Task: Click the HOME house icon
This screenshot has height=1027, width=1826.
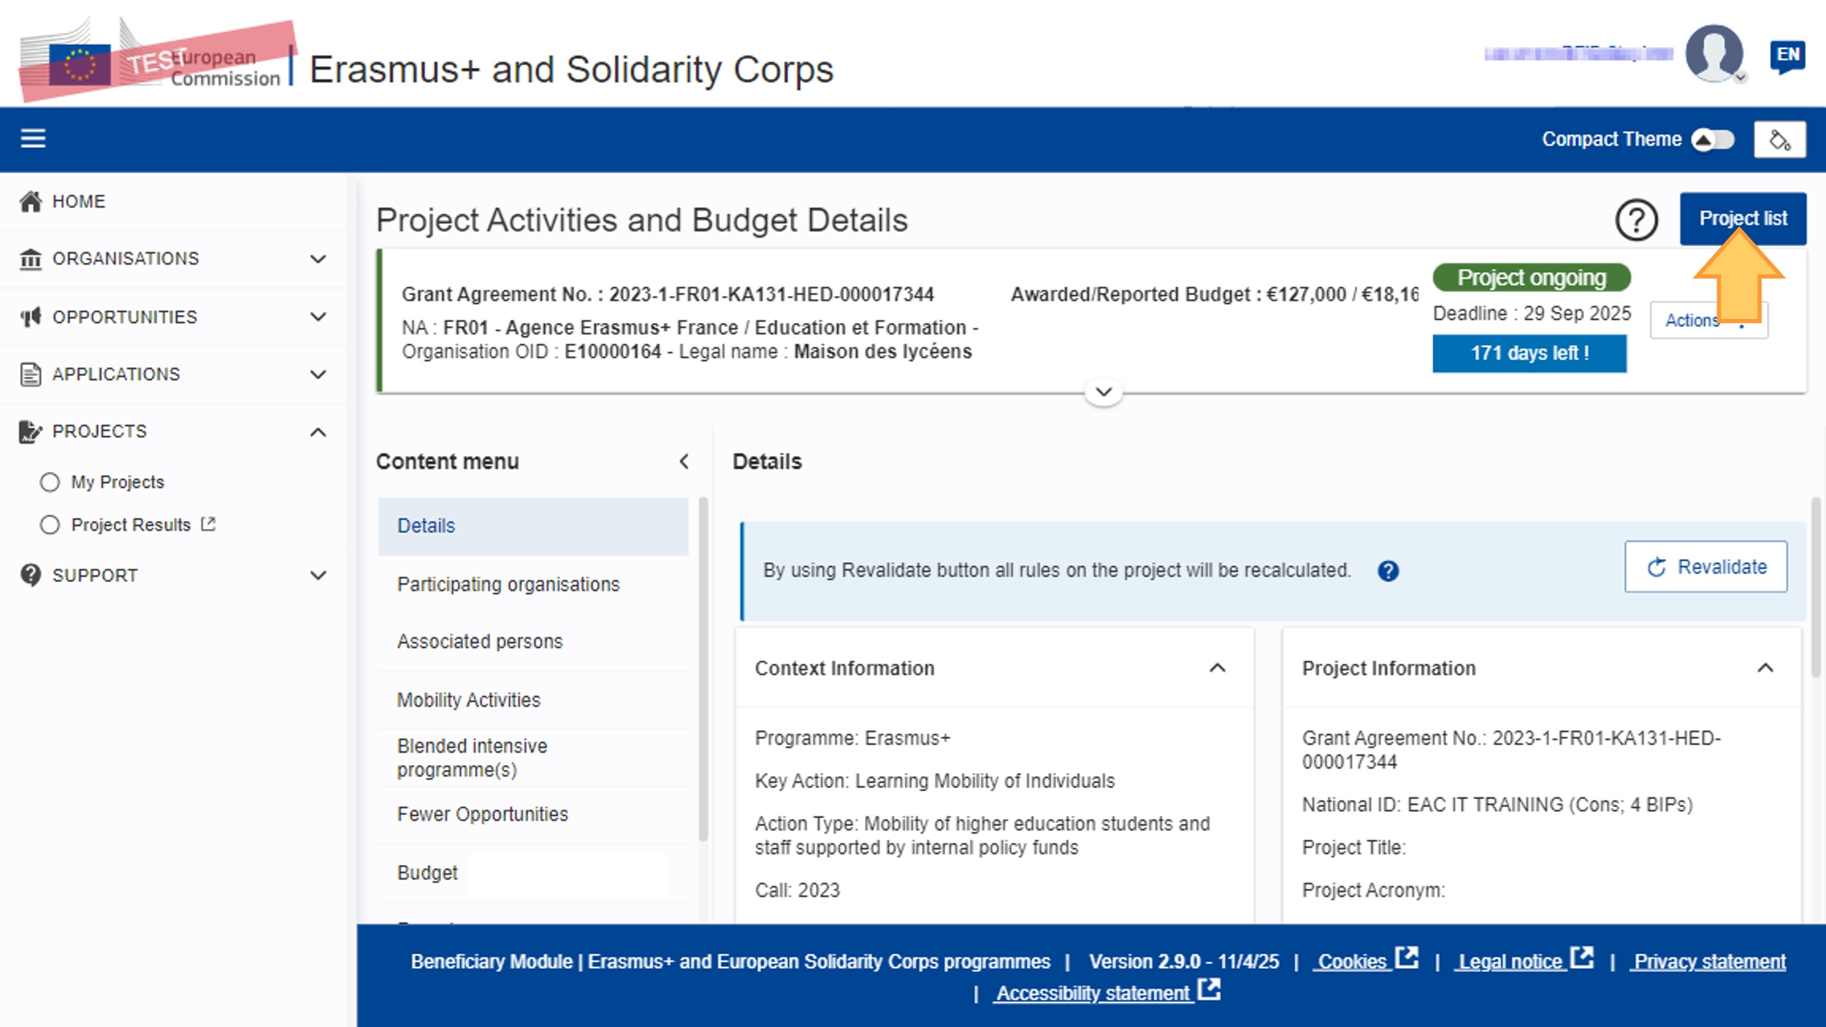Action: coord(30,201)
